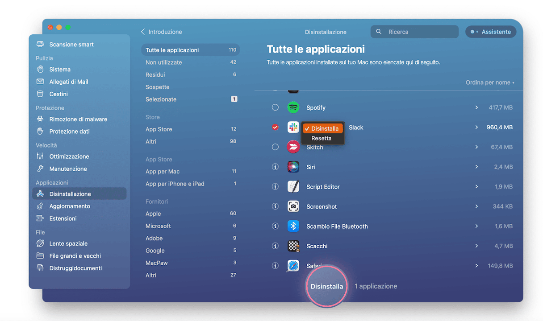The image size is (543, 321).
Task: Click the Rimozione di malware biohazard icon
Action: (40, 119)
